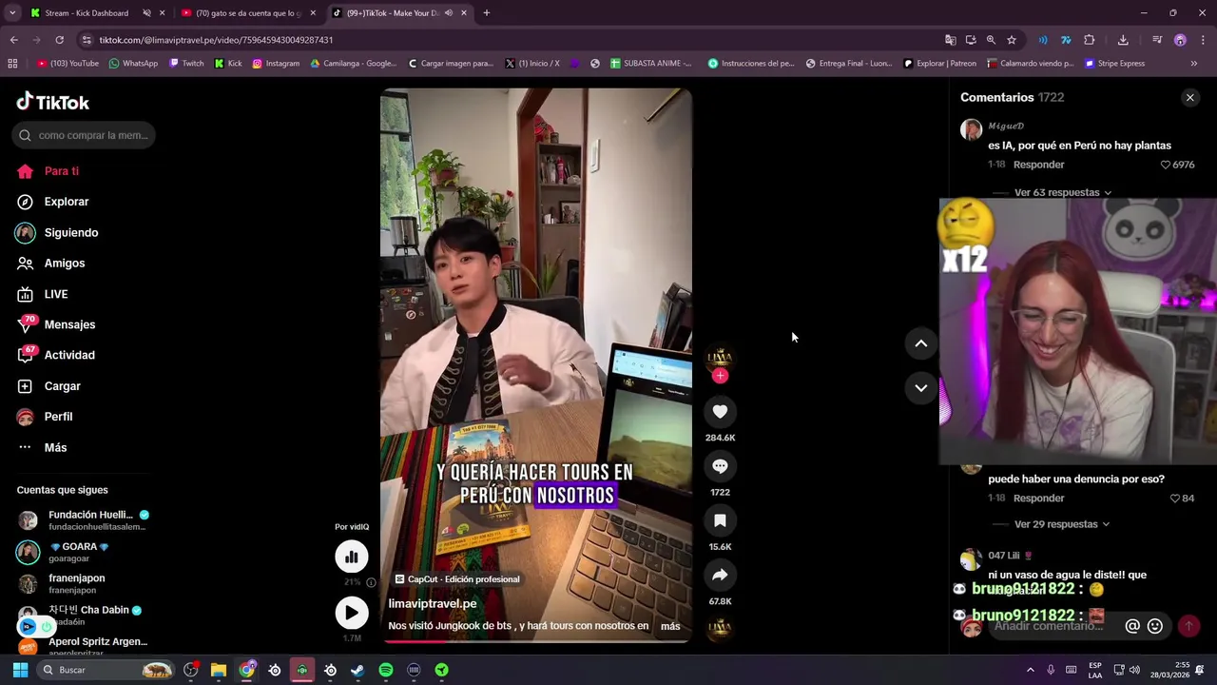
Task: Open Windows Start menu
Action: point(20,670)
